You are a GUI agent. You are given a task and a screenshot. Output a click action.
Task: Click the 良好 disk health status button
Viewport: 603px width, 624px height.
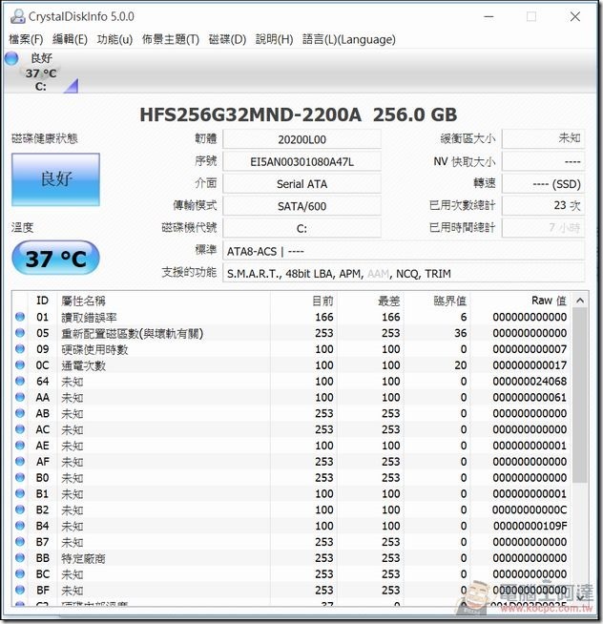(x=55, y=179)
